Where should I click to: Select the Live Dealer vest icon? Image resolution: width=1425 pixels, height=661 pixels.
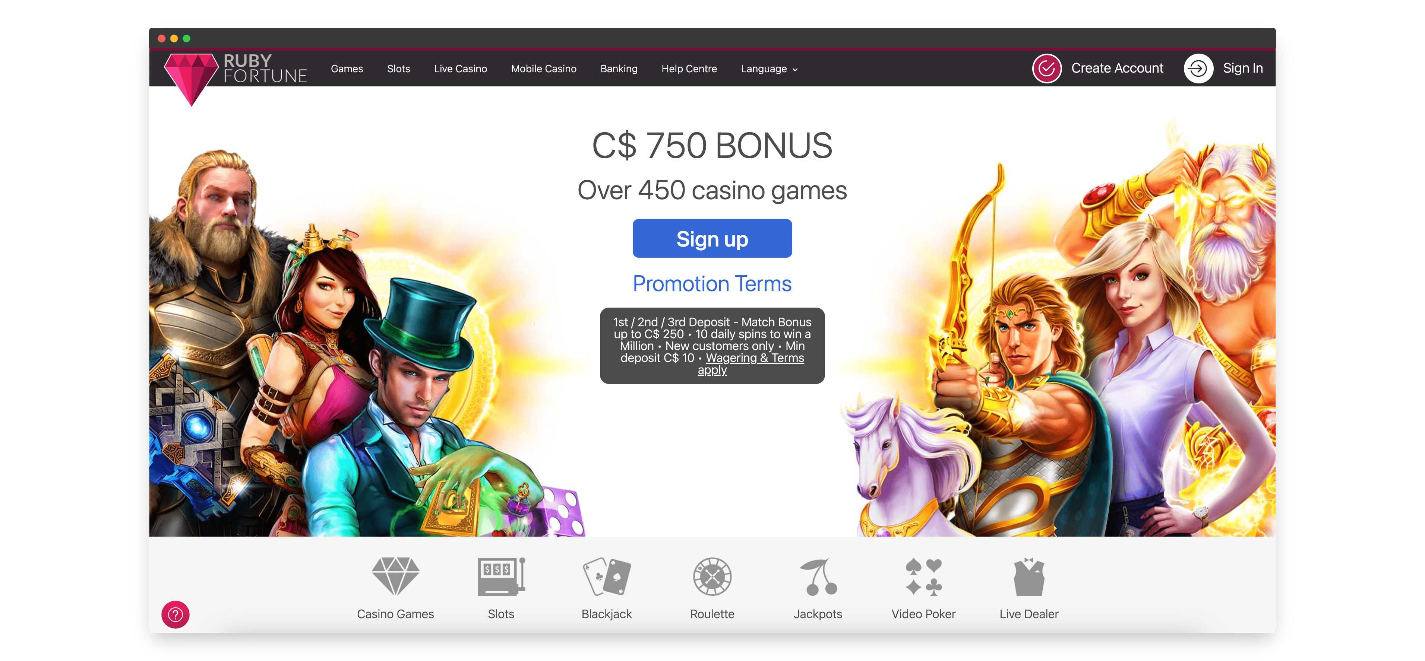click(x=1029, y=576)
